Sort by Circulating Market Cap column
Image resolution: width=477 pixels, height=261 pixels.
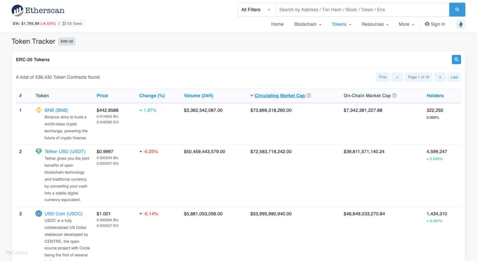tap(280, 96)
